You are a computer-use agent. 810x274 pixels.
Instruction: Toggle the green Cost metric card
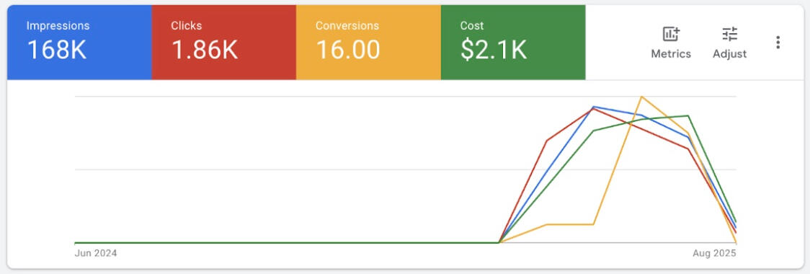513,43
